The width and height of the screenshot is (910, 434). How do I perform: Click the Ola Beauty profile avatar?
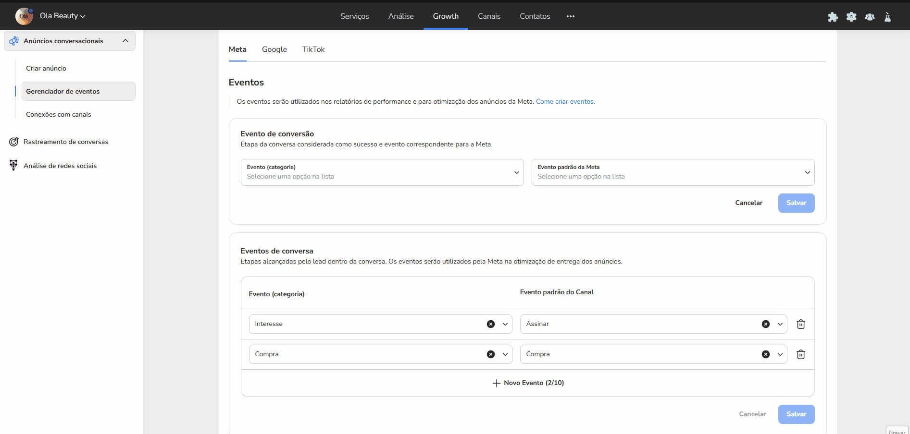click(x=24, y=16)
